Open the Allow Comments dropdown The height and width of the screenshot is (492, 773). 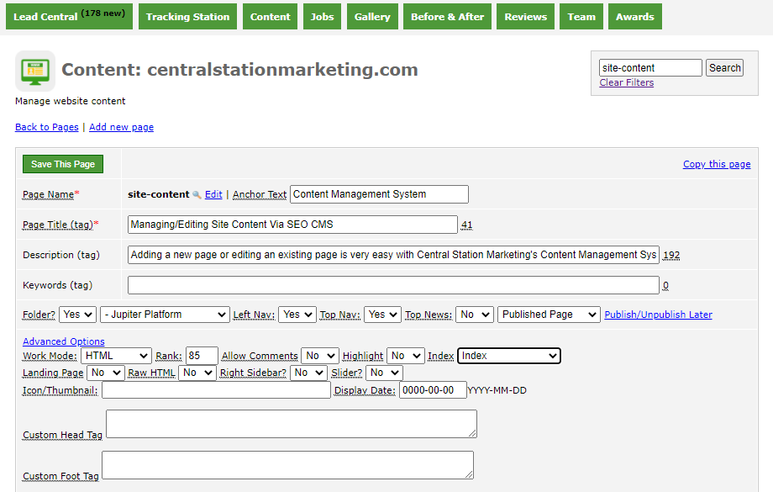pyautogui.click(x=320, y=356)
